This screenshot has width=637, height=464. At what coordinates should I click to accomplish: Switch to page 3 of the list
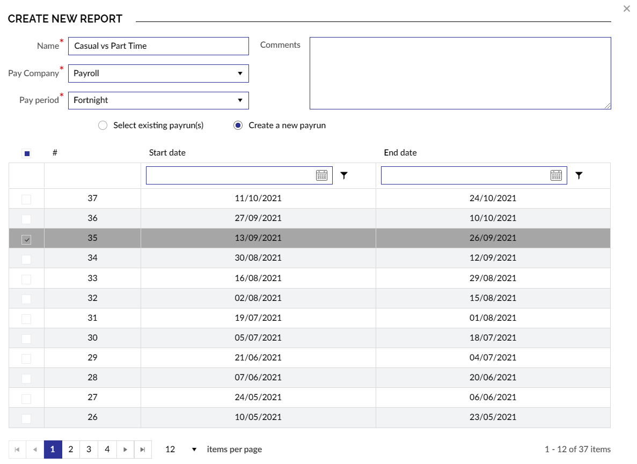89,450
